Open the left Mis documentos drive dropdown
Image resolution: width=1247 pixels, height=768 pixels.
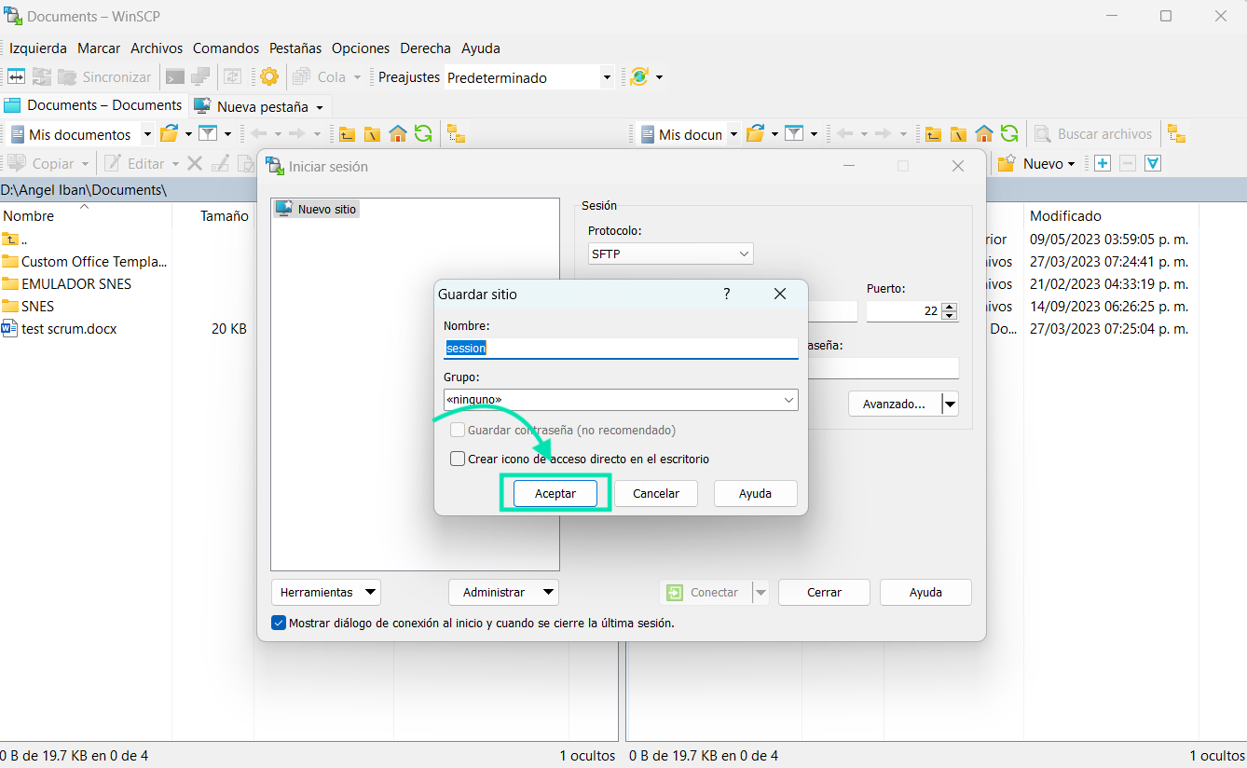pyautogui.click(x=147, y=134)
